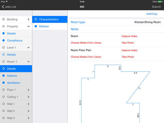
Task: Click the filled circle beside Kitchen
Action: tap(36, 26)
